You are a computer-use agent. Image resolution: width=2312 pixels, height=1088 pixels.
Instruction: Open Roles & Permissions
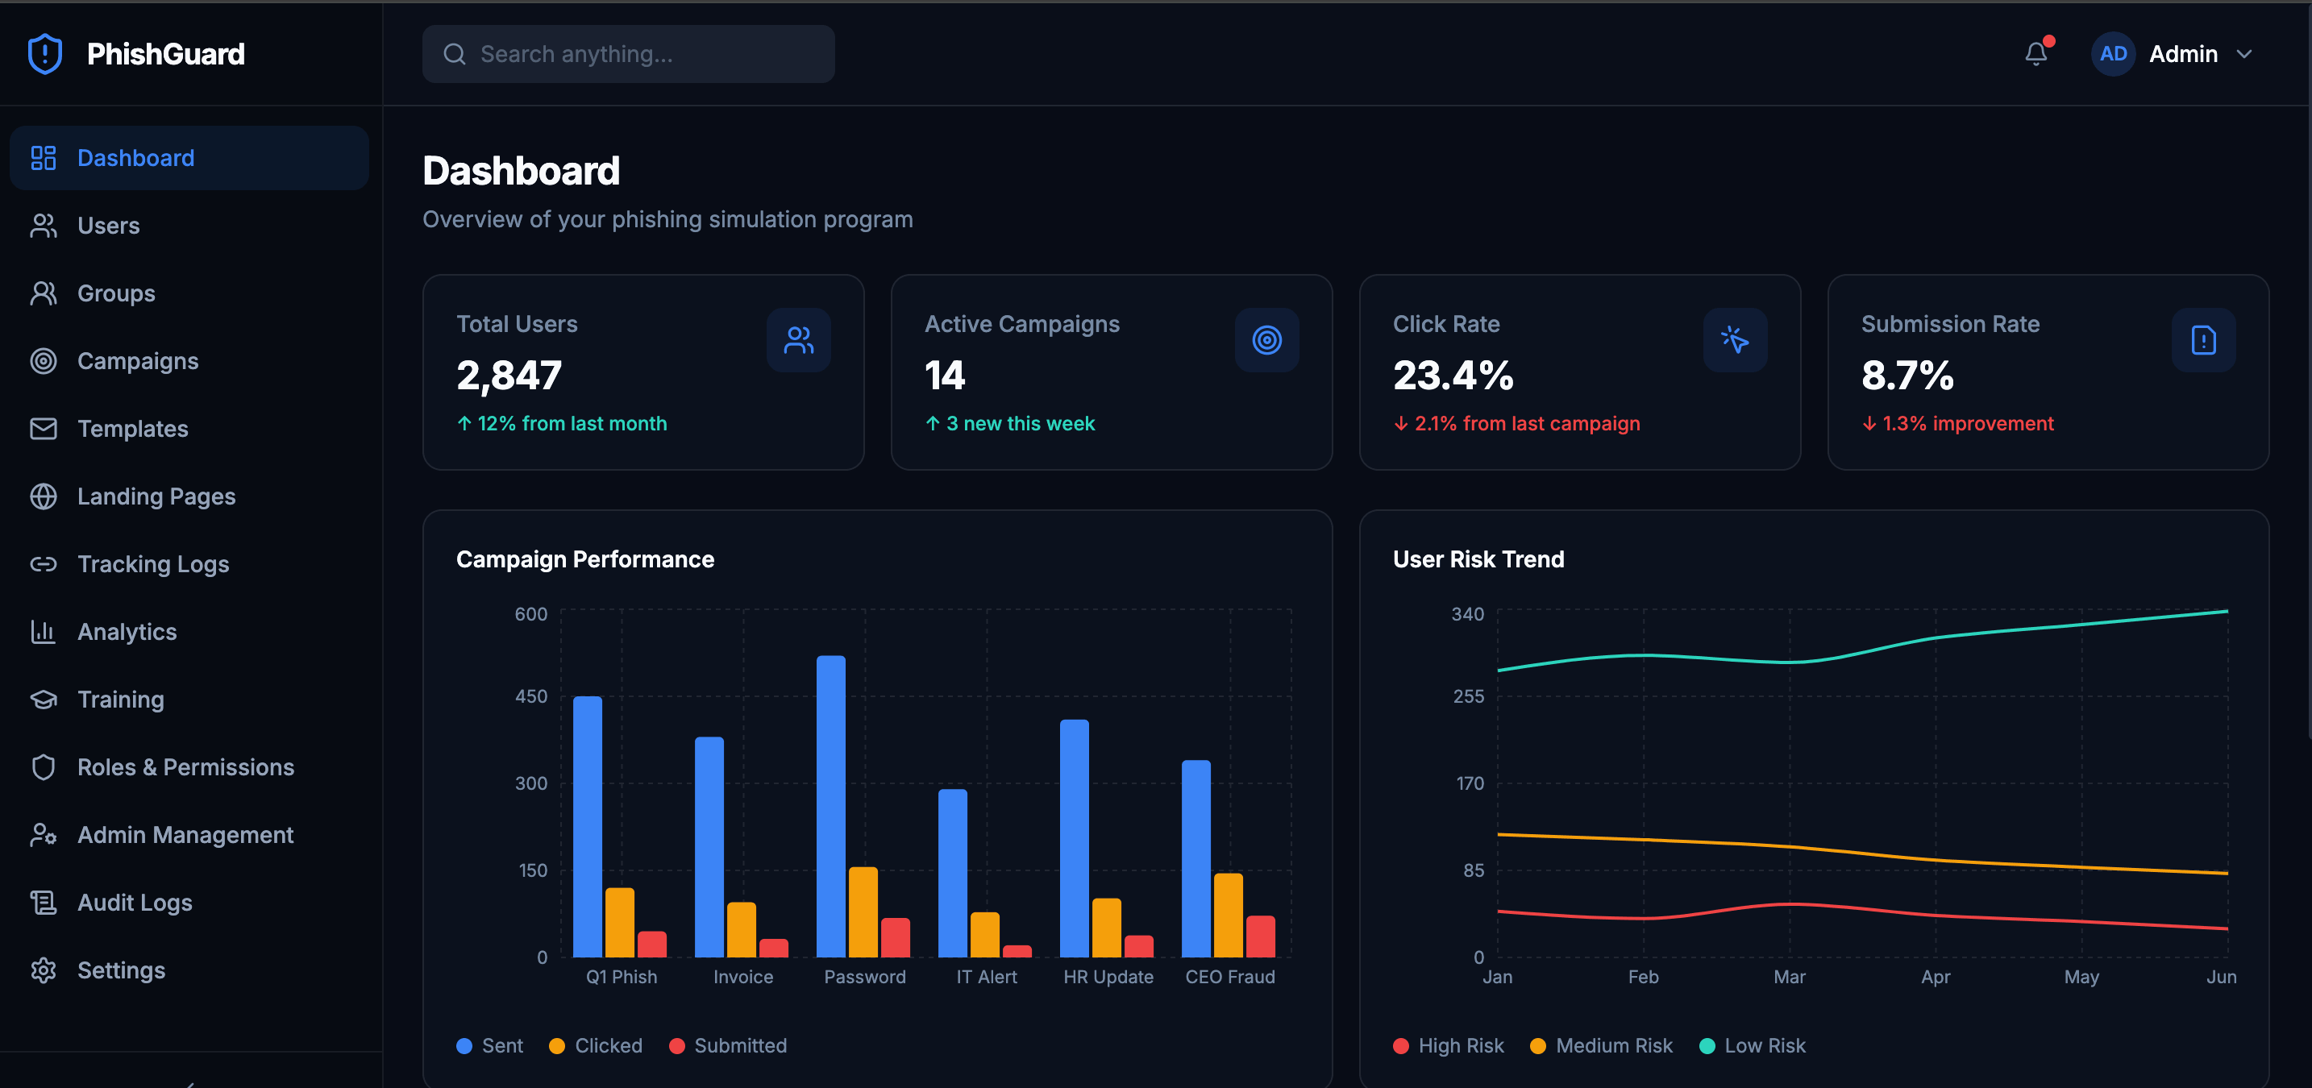[x=189, y=768]
